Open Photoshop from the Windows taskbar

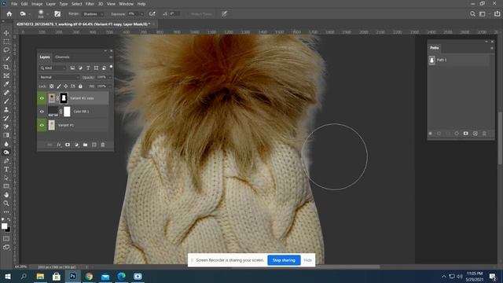tap(73, 276)
